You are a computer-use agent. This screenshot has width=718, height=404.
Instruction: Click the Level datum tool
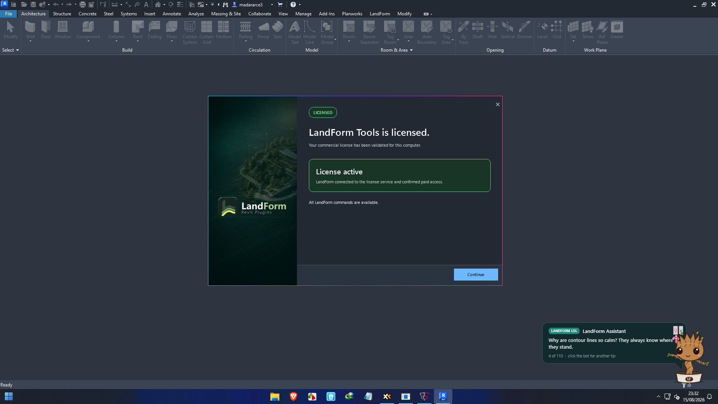pos(542,30)
